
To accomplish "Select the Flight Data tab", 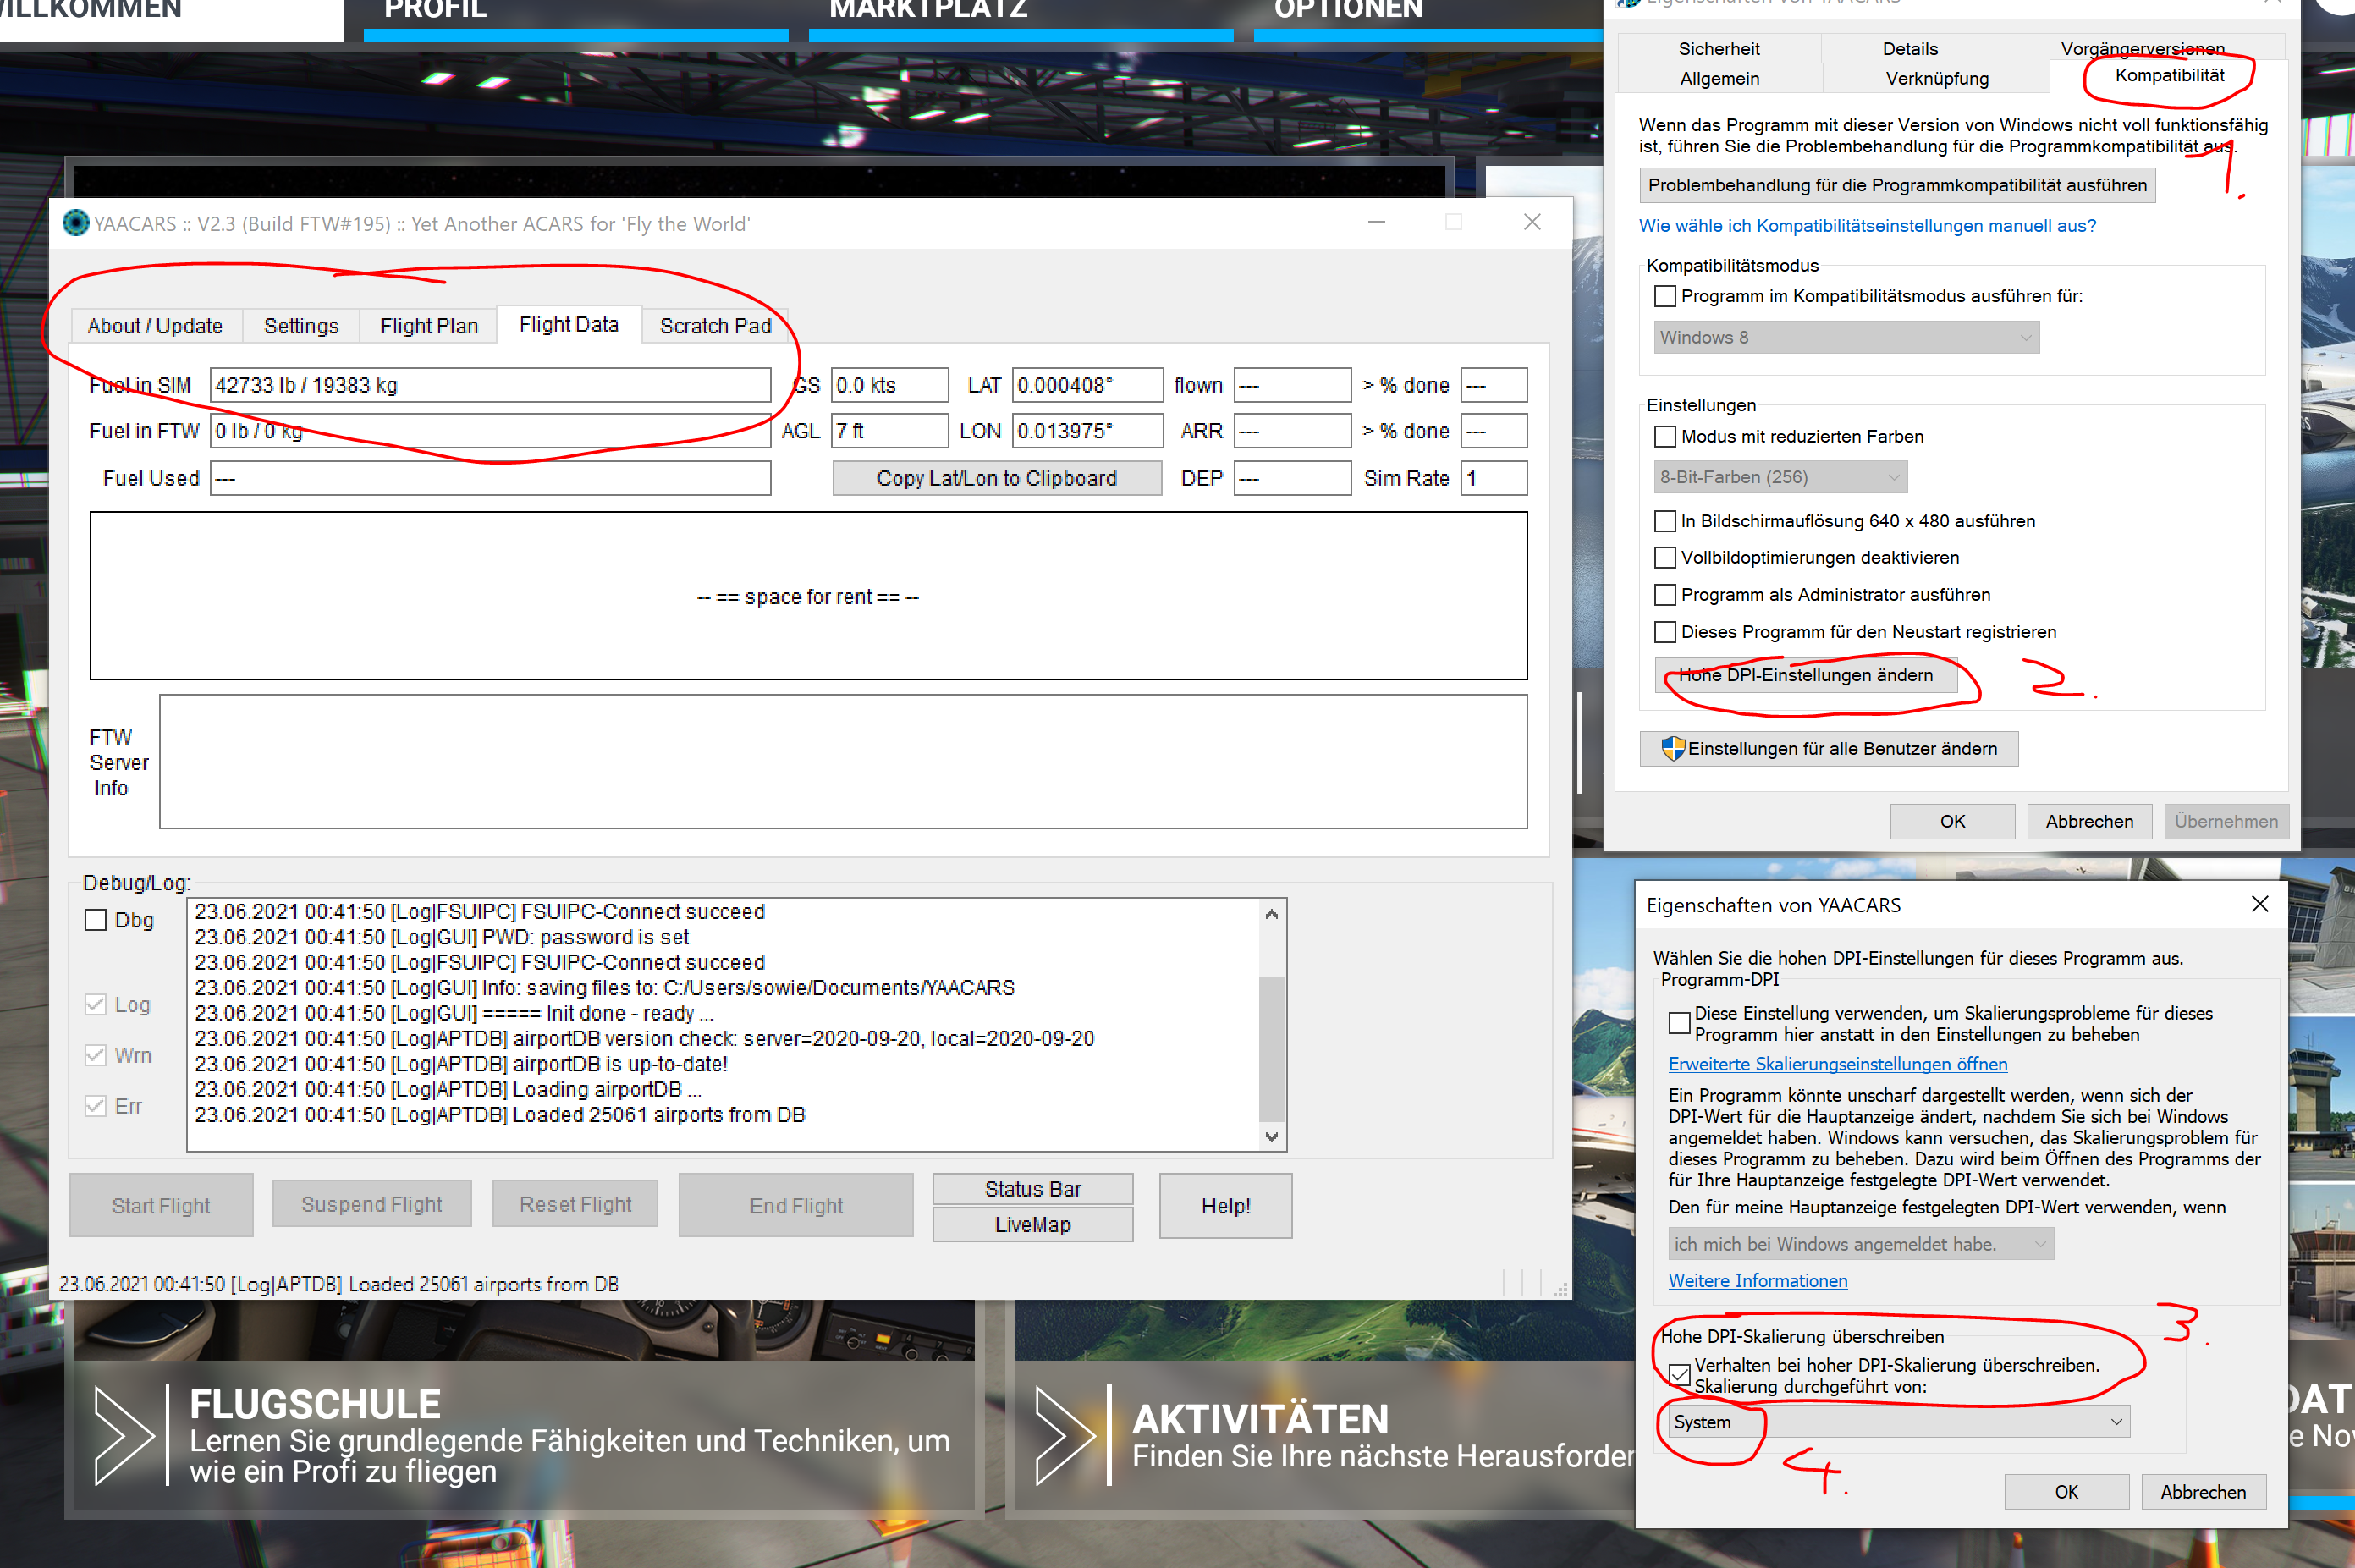I will click(x=569, y=324).
